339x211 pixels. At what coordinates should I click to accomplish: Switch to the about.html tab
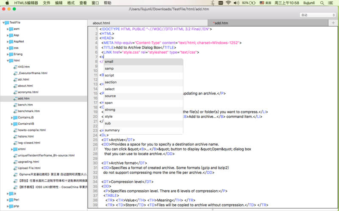(101, 23)
